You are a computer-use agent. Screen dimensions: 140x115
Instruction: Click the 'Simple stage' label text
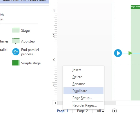(x=31, y=63)
